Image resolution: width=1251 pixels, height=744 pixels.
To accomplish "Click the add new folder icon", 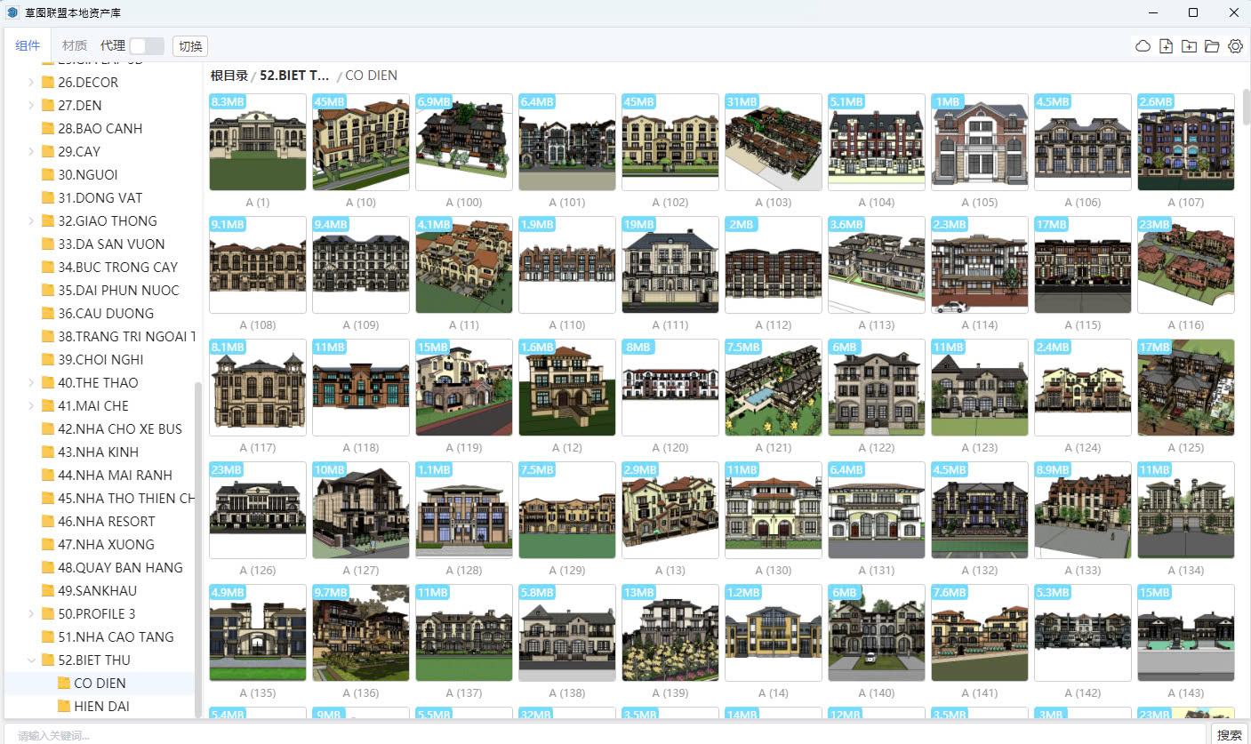I will (1189, 46).
